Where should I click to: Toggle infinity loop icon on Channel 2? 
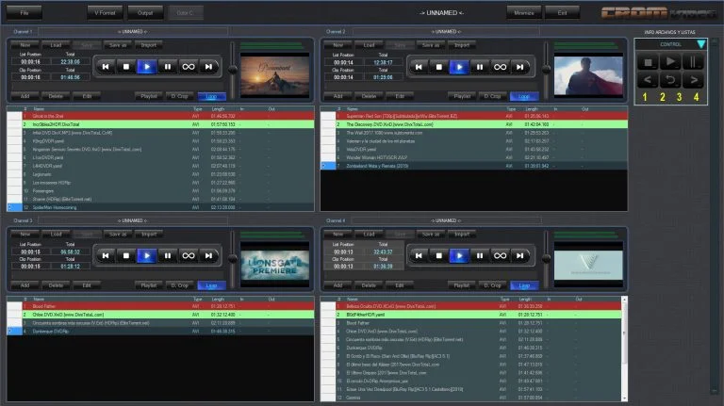500,67
